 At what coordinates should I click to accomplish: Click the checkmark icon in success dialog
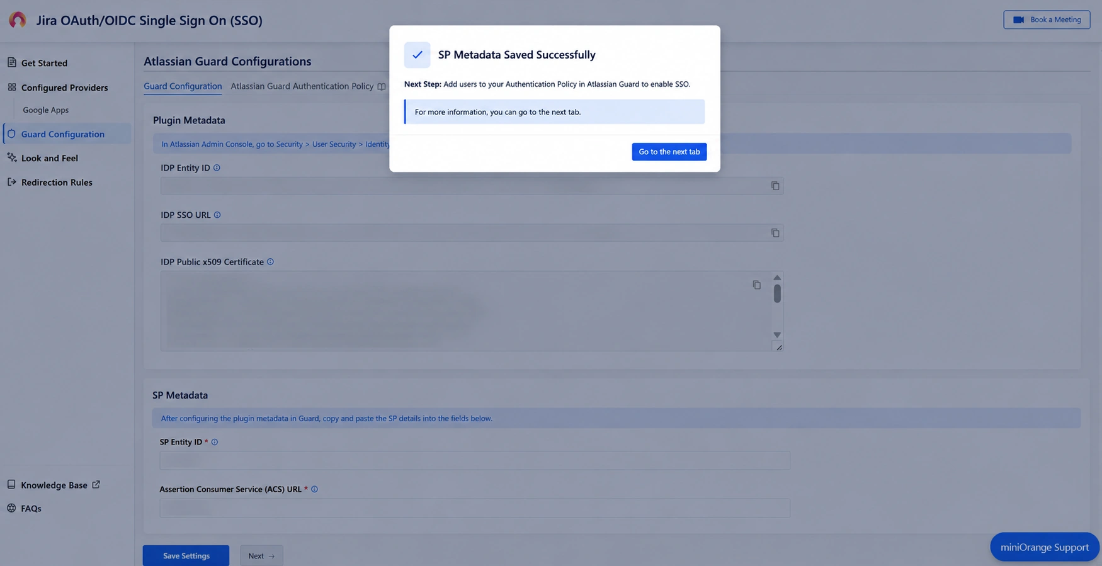pyautogui.click(x=417, y=55)
